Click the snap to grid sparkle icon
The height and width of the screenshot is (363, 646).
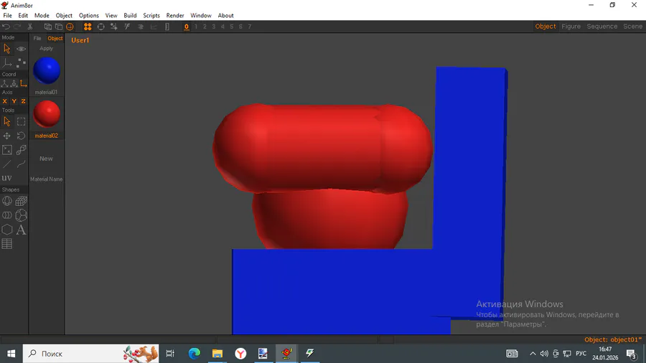point(114,27)
